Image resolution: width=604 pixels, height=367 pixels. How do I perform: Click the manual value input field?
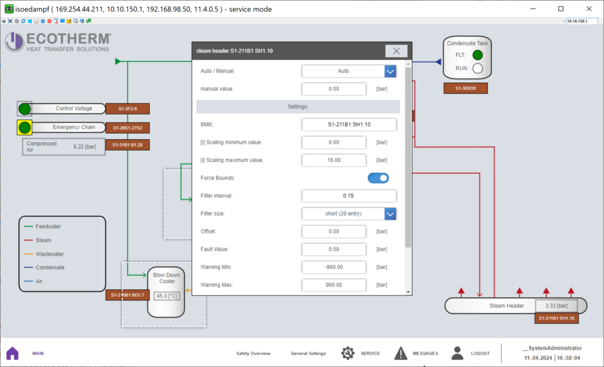click(x=334, y=89)
